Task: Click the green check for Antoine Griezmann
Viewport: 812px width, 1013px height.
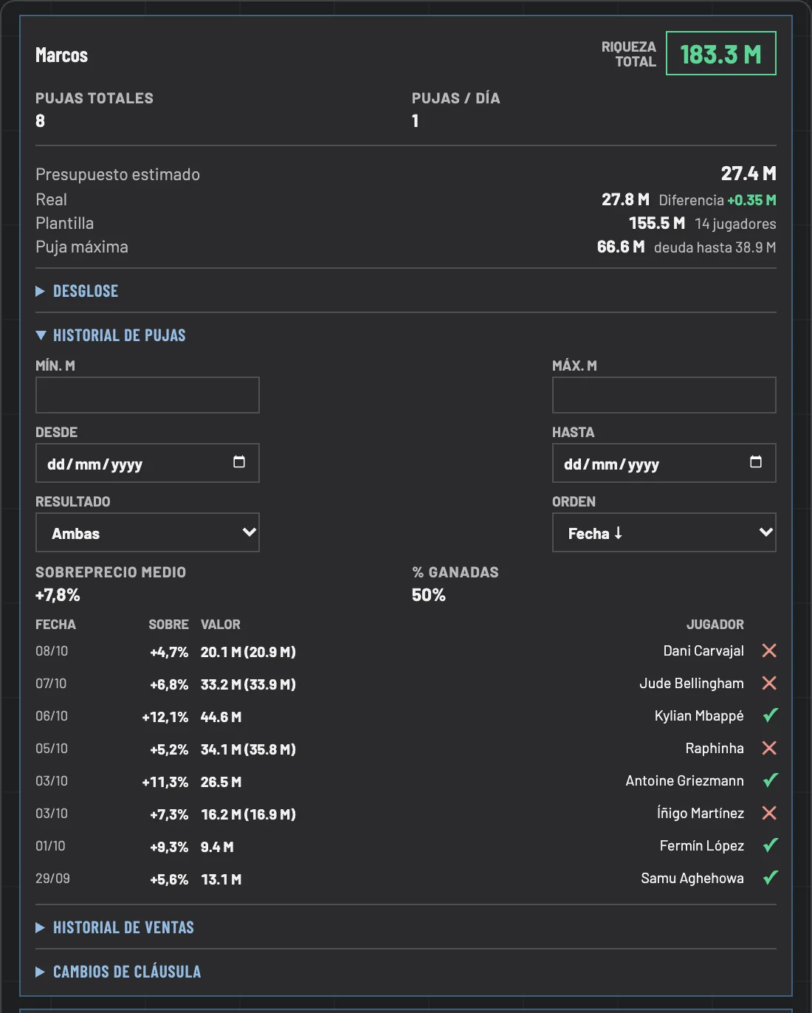Action: click(x=770, y=780)
